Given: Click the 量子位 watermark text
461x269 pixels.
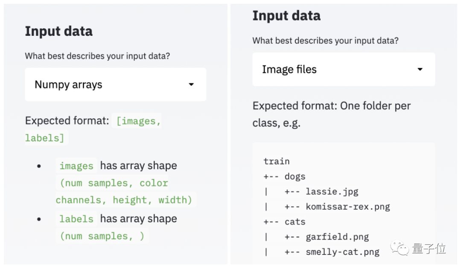Looking at the screenshot, I should [429, 249].
